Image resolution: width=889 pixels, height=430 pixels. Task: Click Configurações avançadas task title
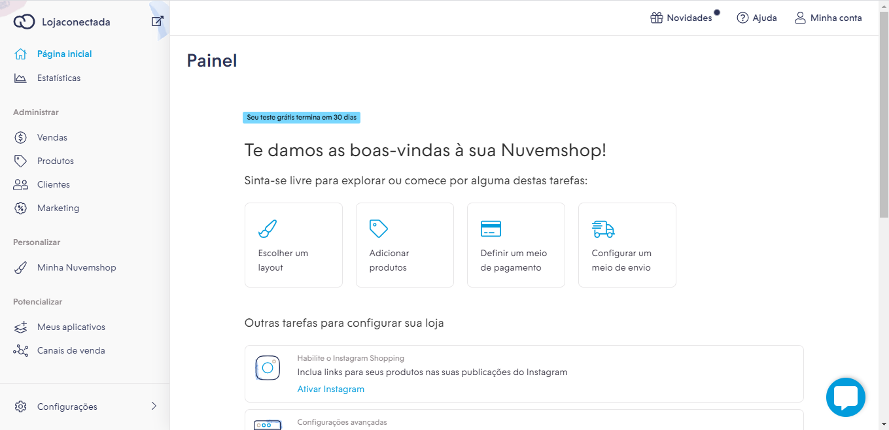click(342, 422)
